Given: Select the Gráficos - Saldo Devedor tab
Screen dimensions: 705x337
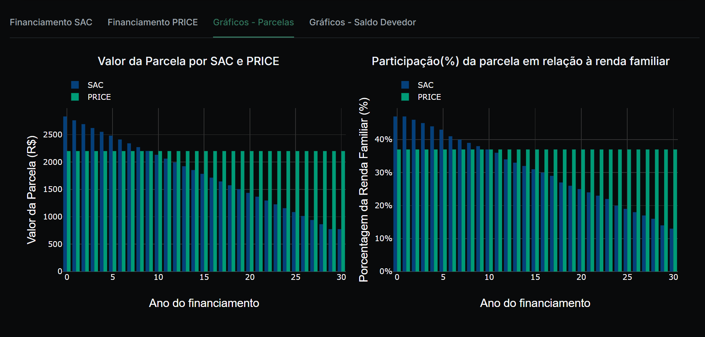Looking at the screenshot, I should tap(362, 22).
